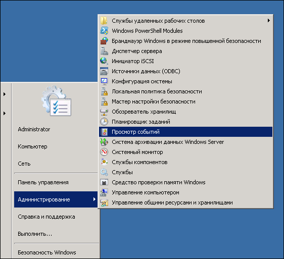Click the Windows PowerShell Modules icon

click(x=104, y=31)
